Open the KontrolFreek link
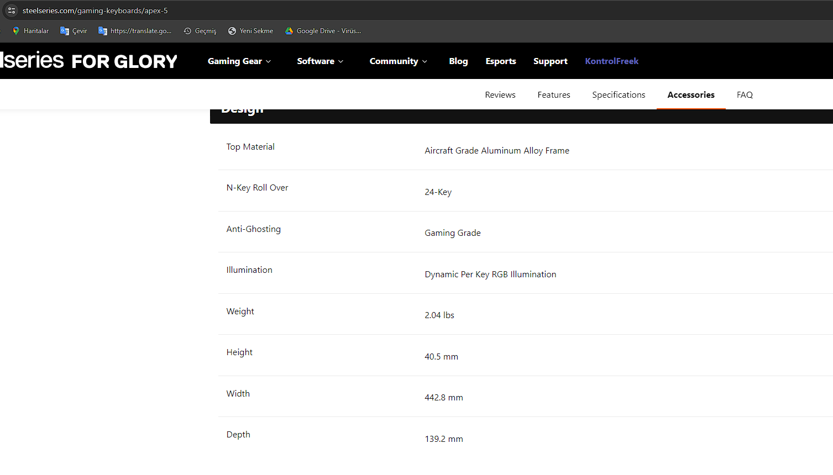Image resolution: width=833 pixels, height=475 pixels. point(612,61)
